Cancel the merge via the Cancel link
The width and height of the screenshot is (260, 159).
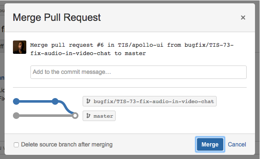coord(237,144)
